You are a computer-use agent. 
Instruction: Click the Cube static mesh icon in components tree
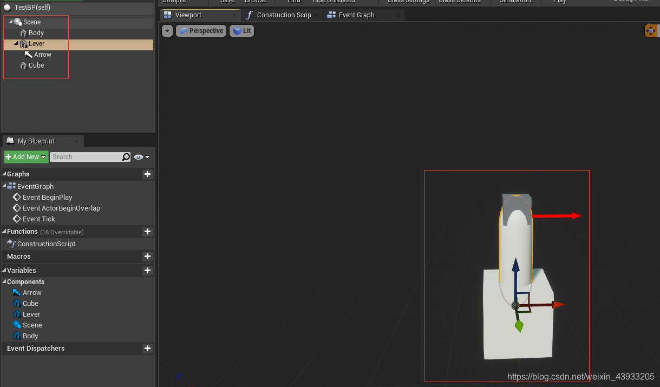[23, 65]
